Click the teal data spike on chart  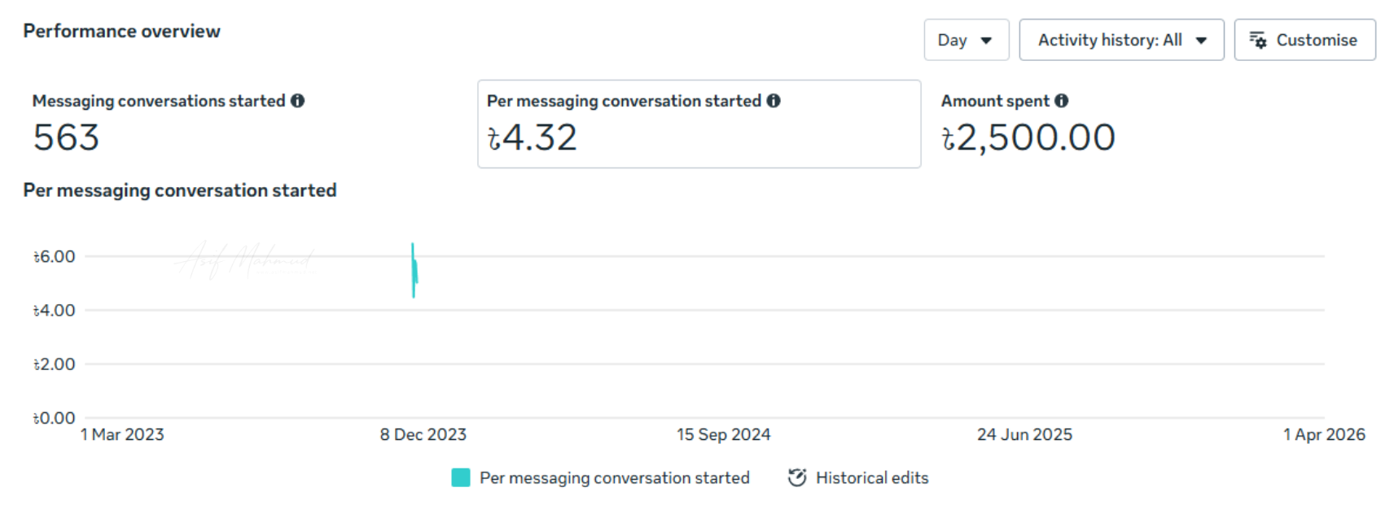(414, 270)
